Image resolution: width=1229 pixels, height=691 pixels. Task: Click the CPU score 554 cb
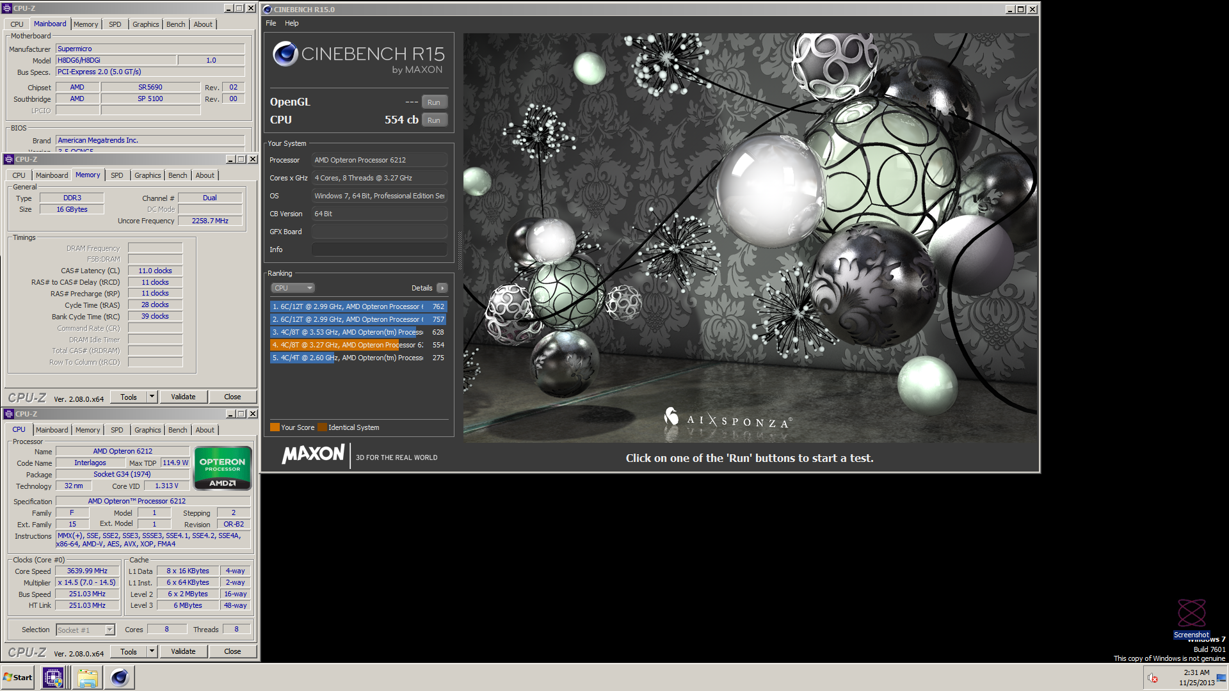pyautogui.click(x=401, y=120)
